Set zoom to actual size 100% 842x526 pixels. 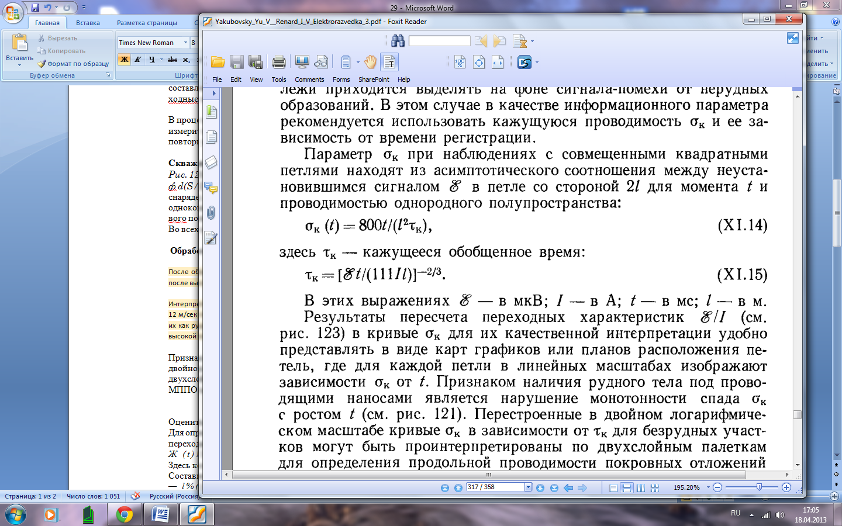pyautogui.click(x=460, y=62)
